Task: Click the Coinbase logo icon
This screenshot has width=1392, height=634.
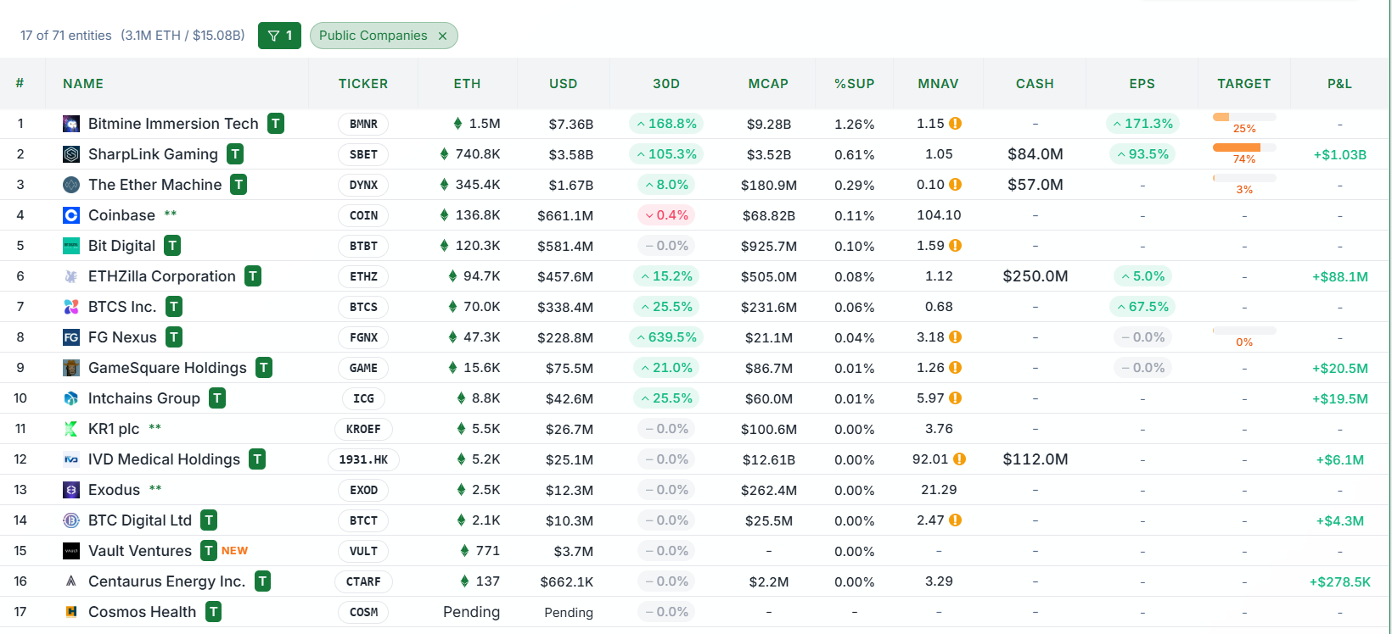Action: [x=71, y=215]
